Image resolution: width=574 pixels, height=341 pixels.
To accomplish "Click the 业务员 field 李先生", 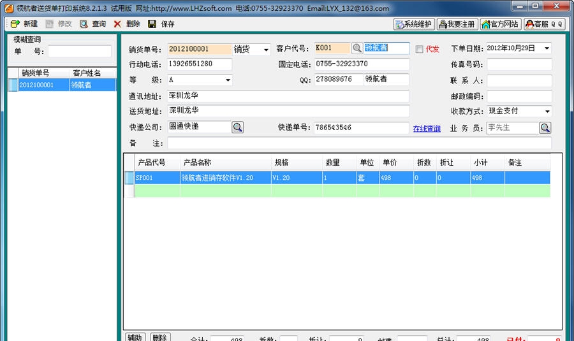I will click(x=513, y=127).
